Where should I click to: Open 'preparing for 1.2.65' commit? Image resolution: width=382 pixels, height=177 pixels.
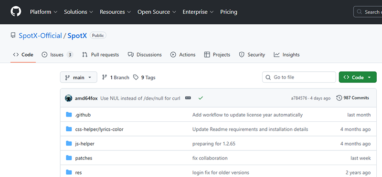[214, 144]
